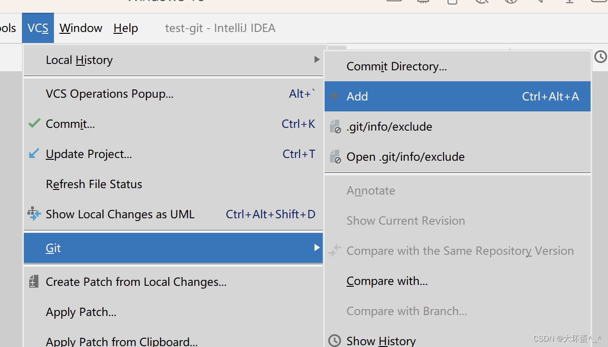Screen dimensions: 608x347
Task: Click the plus icon beside Add
Action: (335, 96)
